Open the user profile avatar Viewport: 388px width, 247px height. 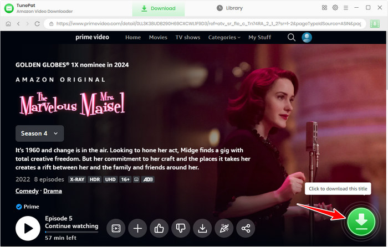(307, 37)
